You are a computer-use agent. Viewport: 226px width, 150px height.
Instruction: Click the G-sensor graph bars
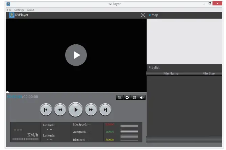[129, 132]
